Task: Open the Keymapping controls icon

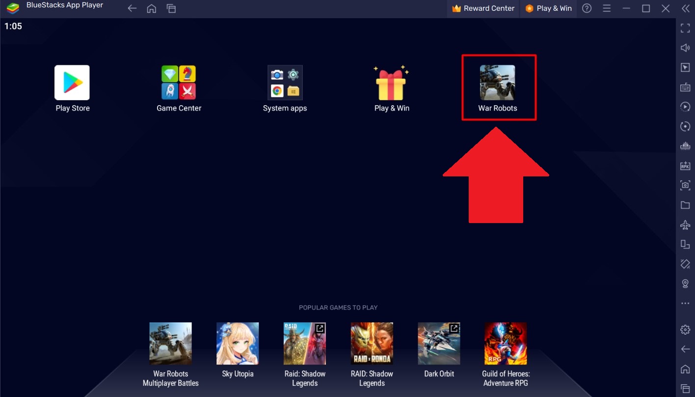Action: click(685, 86)
